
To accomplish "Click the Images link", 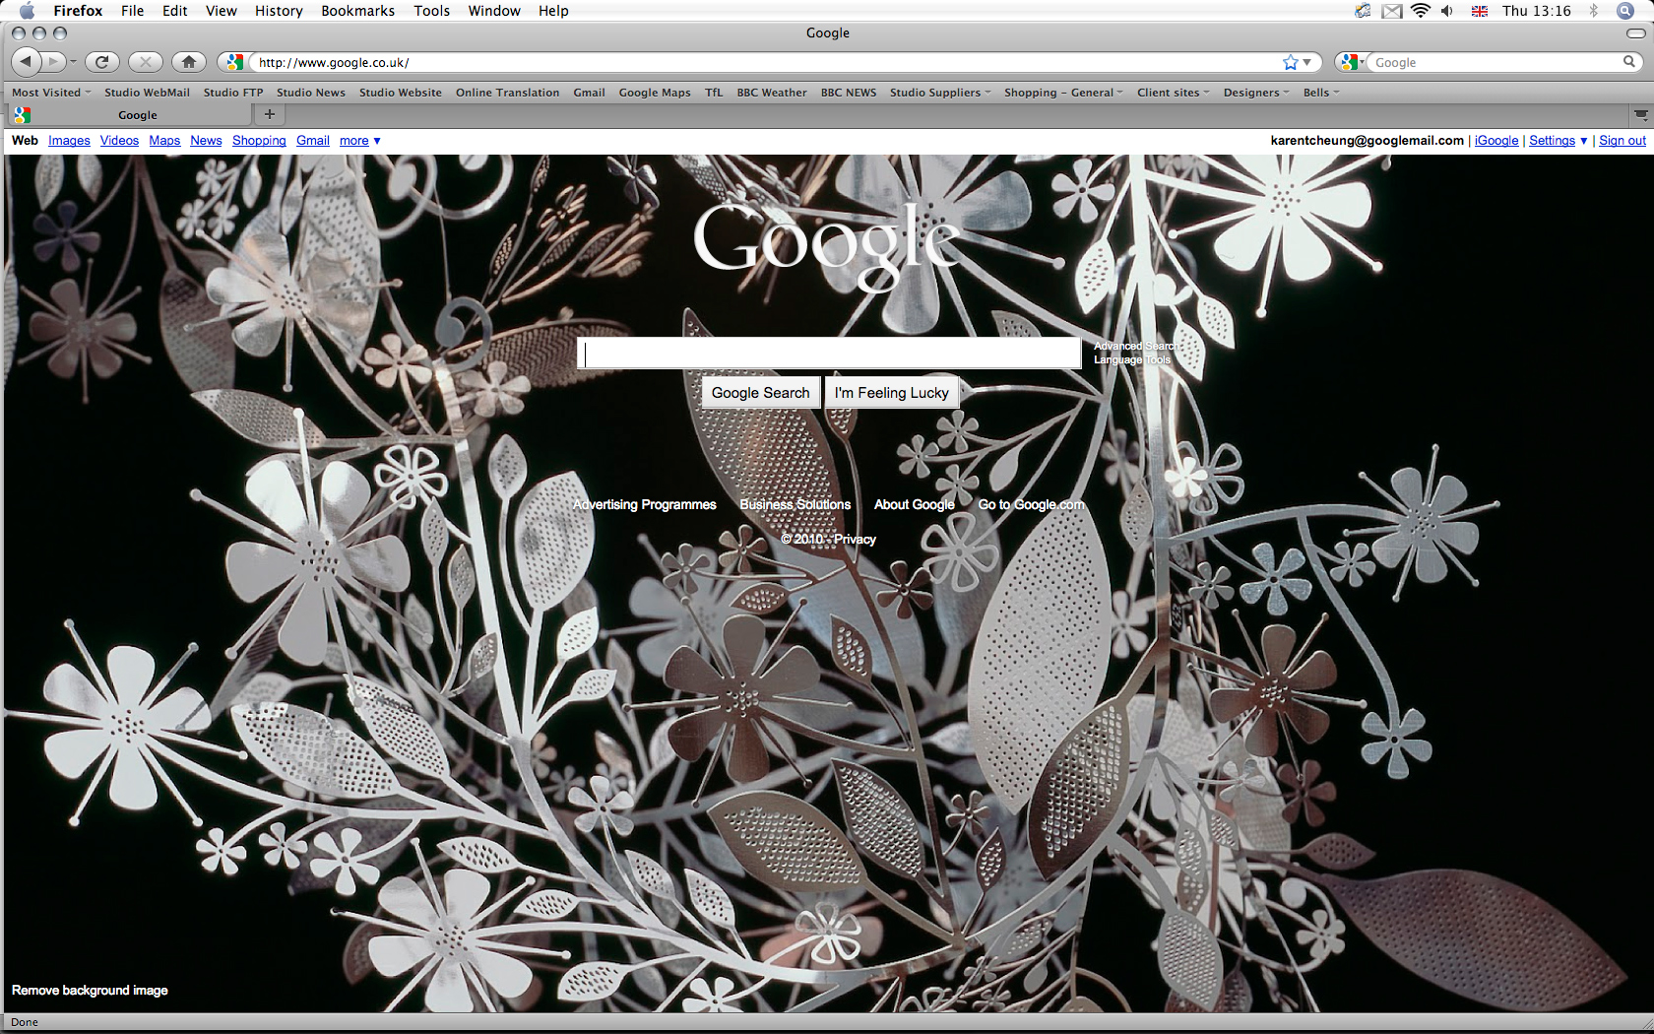I will (x=69, y=141).
